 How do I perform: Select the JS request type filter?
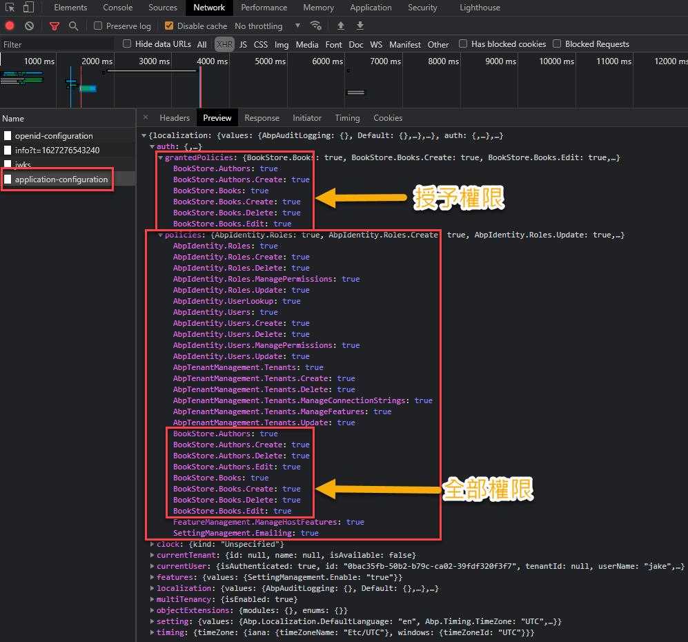tap(243, 44)
